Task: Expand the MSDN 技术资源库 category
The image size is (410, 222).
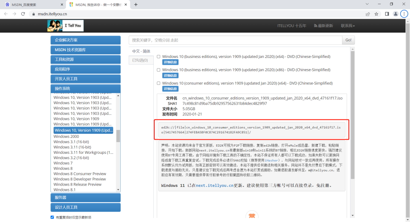Action: point(85,50)
